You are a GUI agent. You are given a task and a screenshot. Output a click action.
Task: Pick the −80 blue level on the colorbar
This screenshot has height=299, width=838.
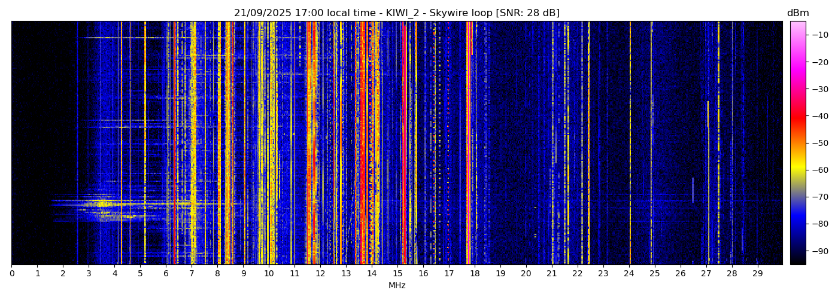point(798,224)
